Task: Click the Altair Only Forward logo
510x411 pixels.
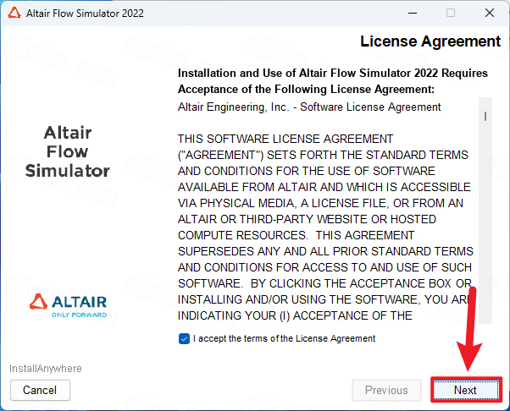Action: point(69,305)
